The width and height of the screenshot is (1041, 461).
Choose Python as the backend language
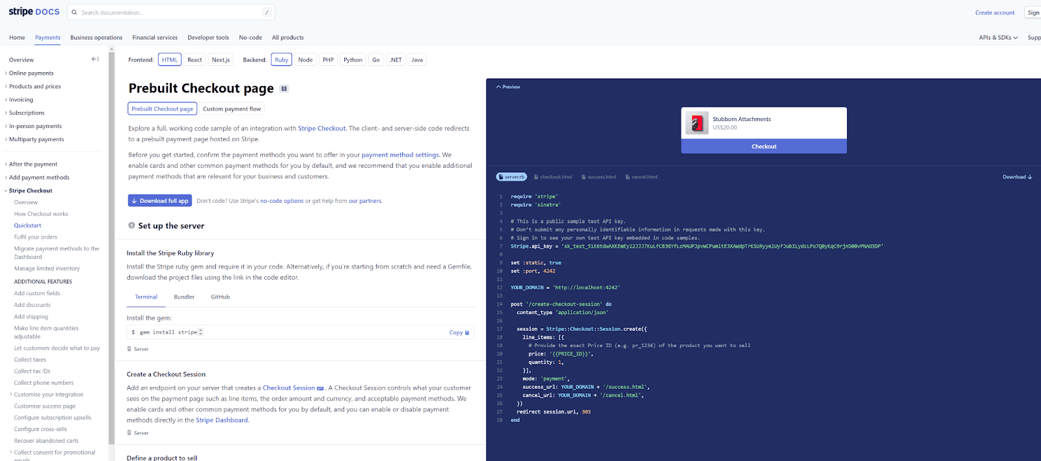(353, 60)
